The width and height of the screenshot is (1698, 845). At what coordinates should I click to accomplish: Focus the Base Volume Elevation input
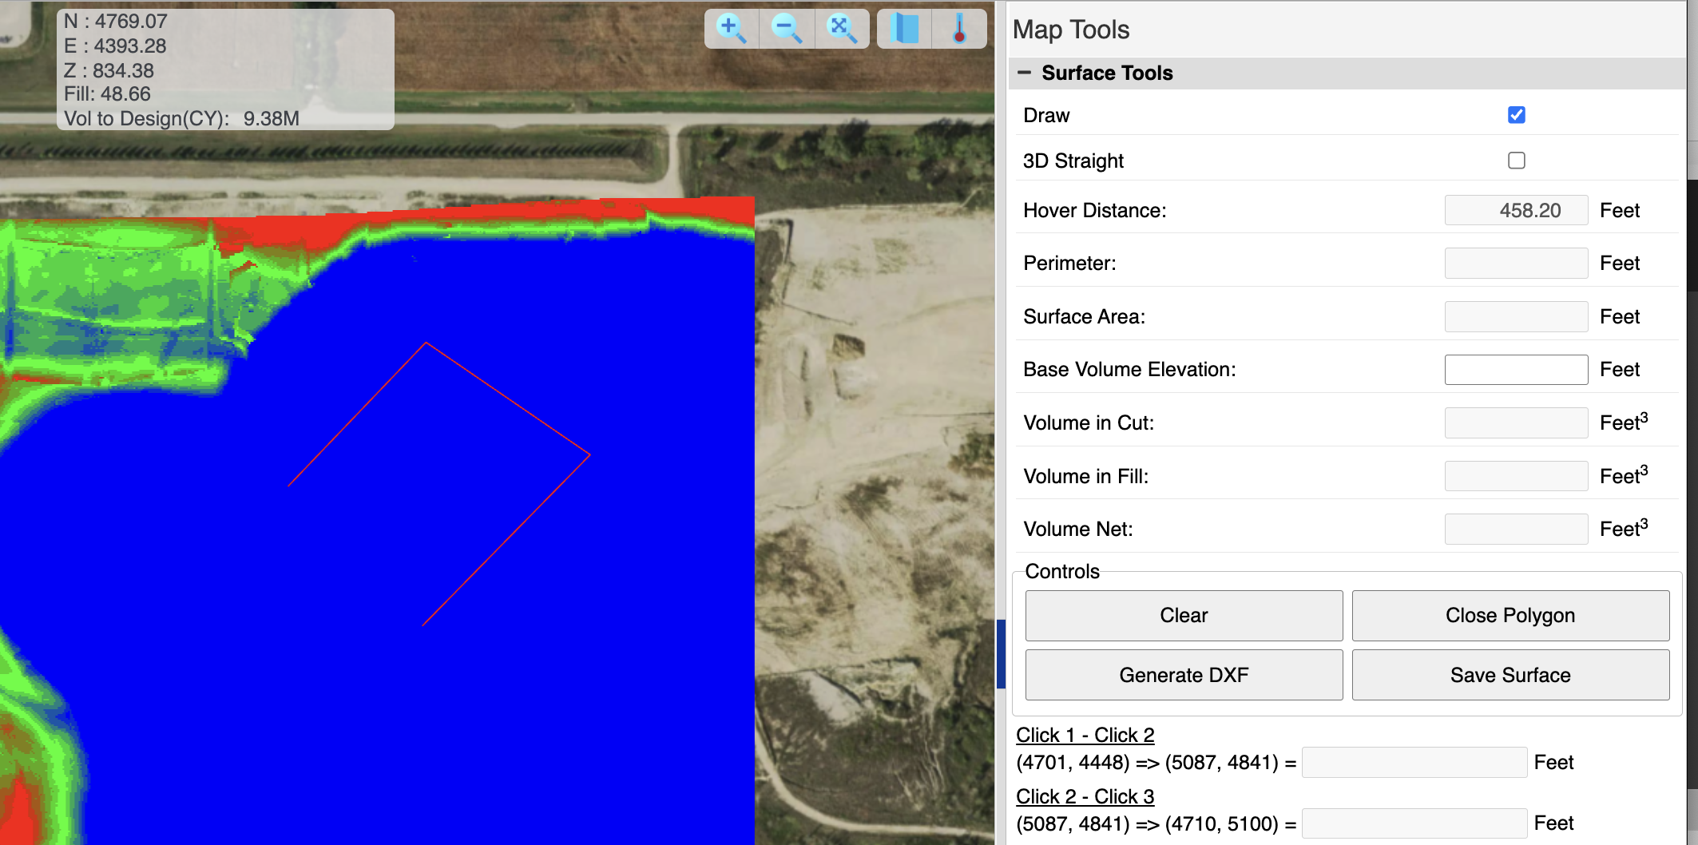1516,370
